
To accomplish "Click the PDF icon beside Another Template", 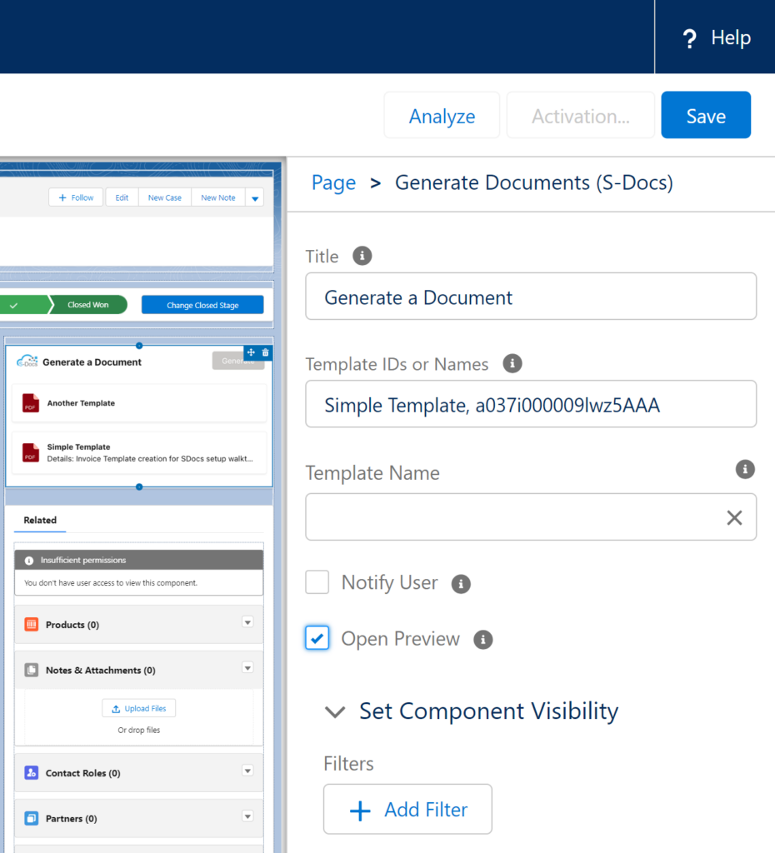I will click(32, 403).
